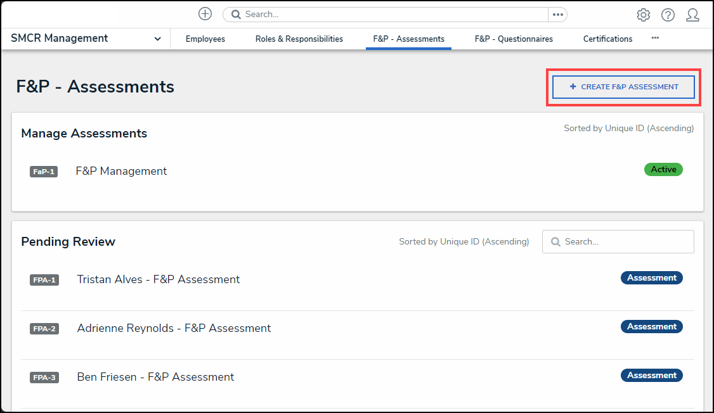The width and height of the screenshot is (714, 413).
Task: Open the navigation overflow ellipsis after Certifications
Action: 655,38
